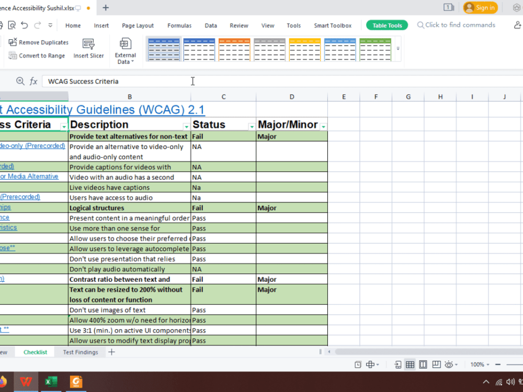Open the External Data menu
The image size is (523, 392).
[x=126, y=51]
